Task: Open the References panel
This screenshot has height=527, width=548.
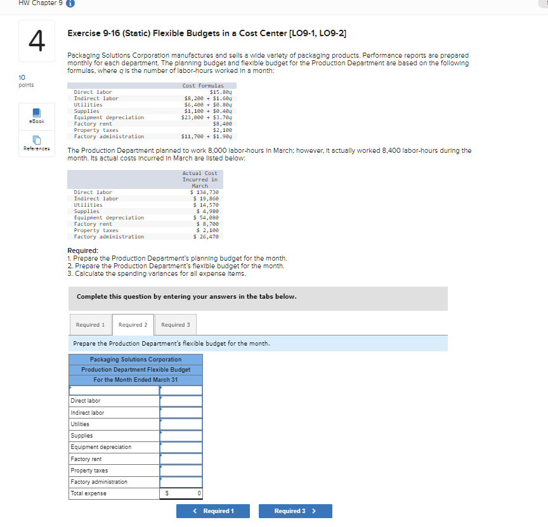Action: pyautogui.click(x=36, y=143)
